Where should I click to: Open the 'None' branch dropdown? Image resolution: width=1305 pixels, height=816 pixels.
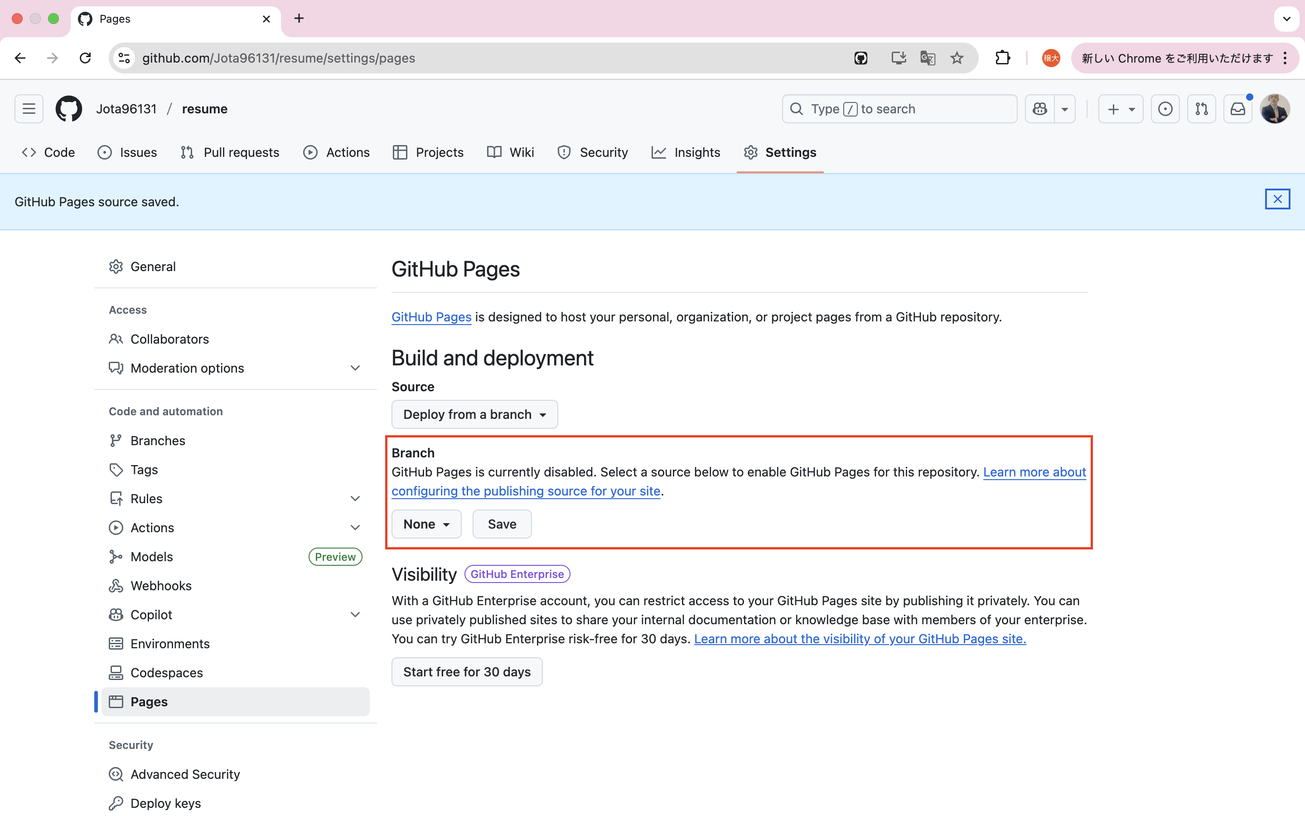pos(426,524)
